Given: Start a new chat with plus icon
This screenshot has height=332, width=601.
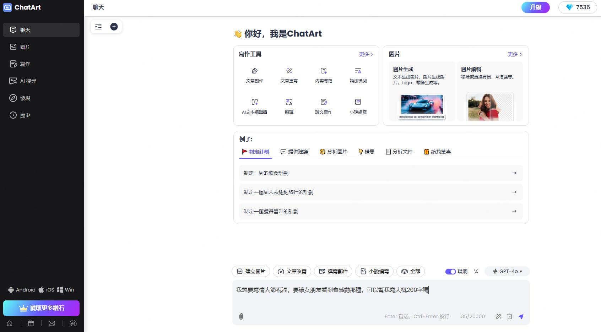Looking at the screenshot, I should coord(114,27).
